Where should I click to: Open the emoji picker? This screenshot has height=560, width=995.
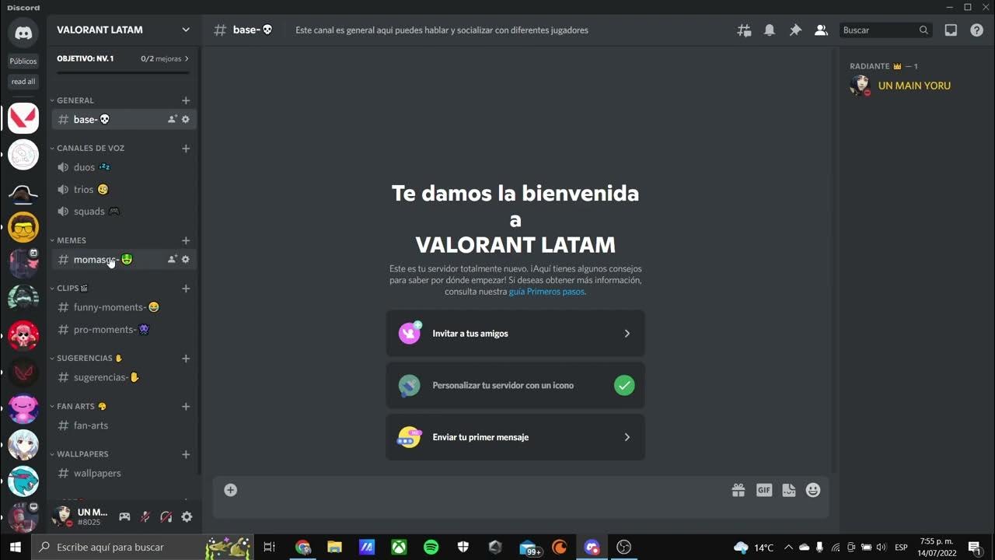pos(813,490)
